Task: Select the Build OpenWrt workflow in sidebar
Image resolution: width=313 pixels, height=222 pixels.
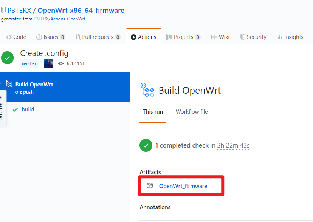Action: 65,87
